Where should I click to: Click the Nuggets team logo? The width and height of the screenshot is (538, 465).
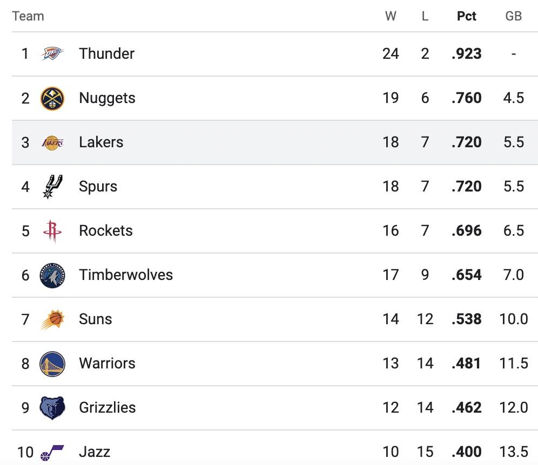pyautogui.click(x=52, y=98)
